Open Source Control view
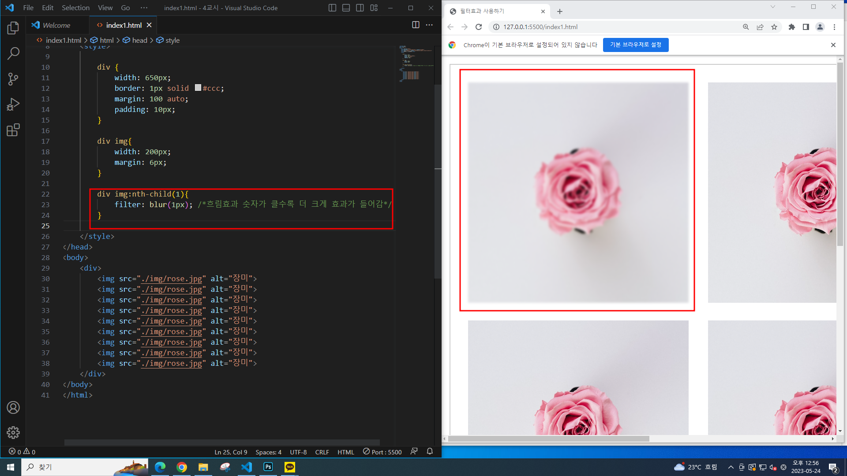This screenshot has height=476, width=847. coord(13,79)
